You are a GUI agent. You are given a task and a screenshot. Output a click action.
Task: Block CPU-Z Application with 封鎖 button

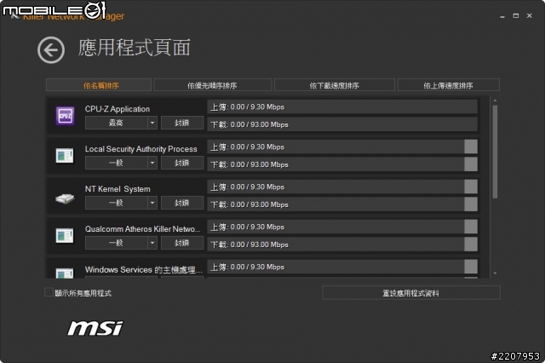[x=182, y=123]
